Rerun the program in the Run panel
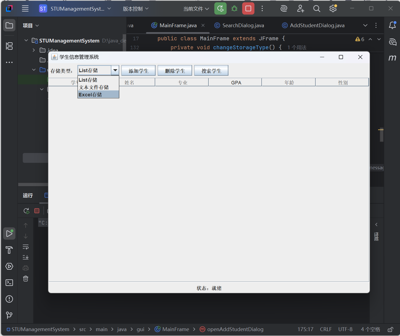 tap(26, 211)
